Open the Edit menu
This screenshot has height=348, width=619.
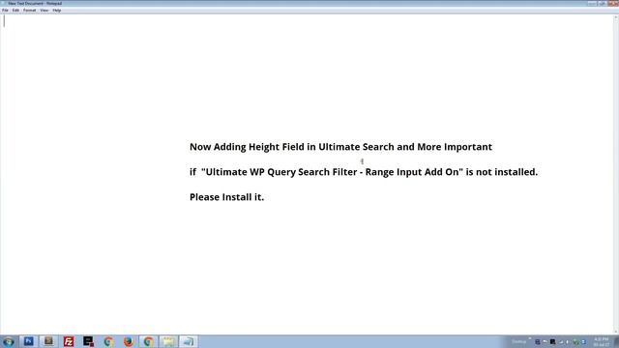[15, 11]
